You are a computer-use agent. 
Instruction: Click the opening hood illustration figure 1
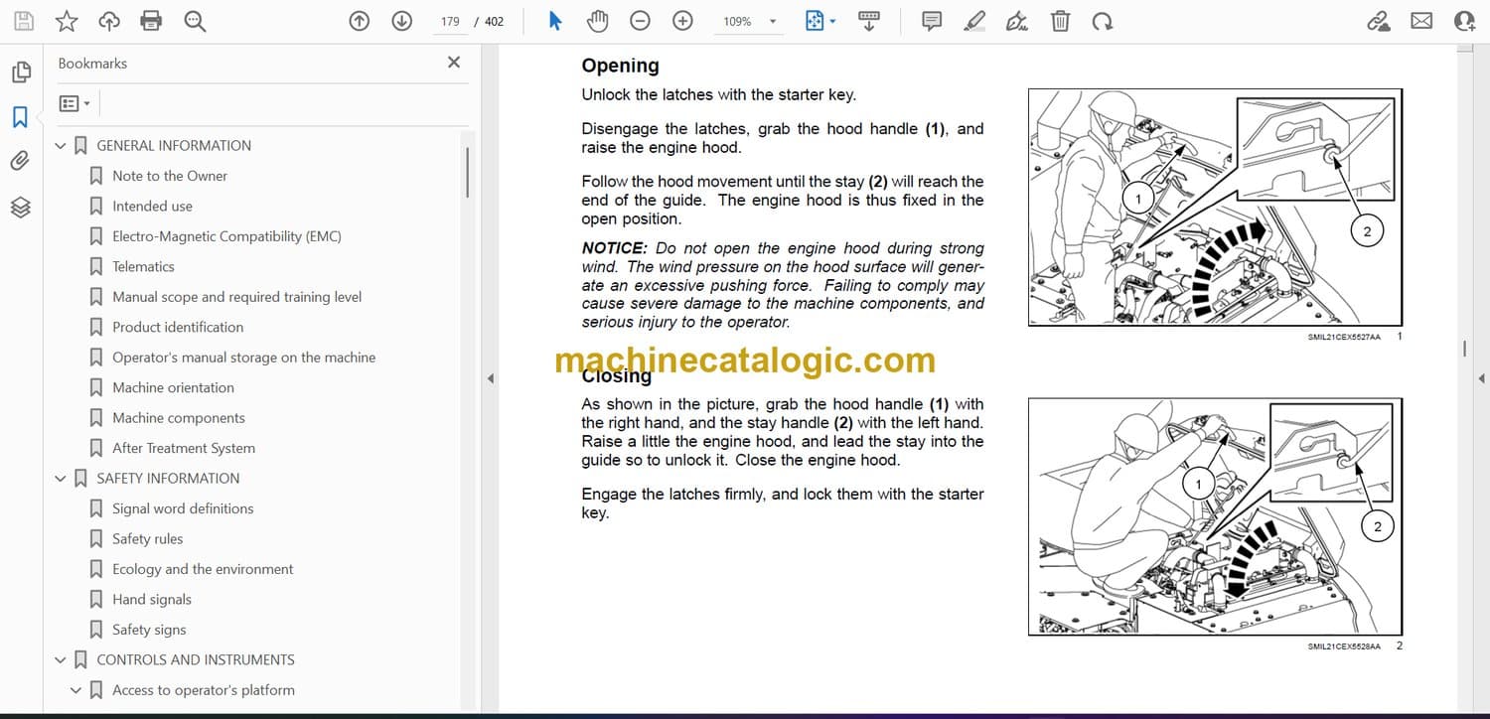1215,207
